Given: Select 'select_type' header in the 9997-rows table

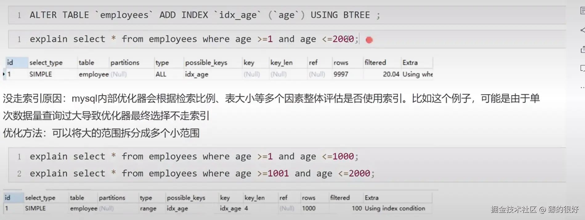Looking at the screenshot, I should [x=46, y=62].
